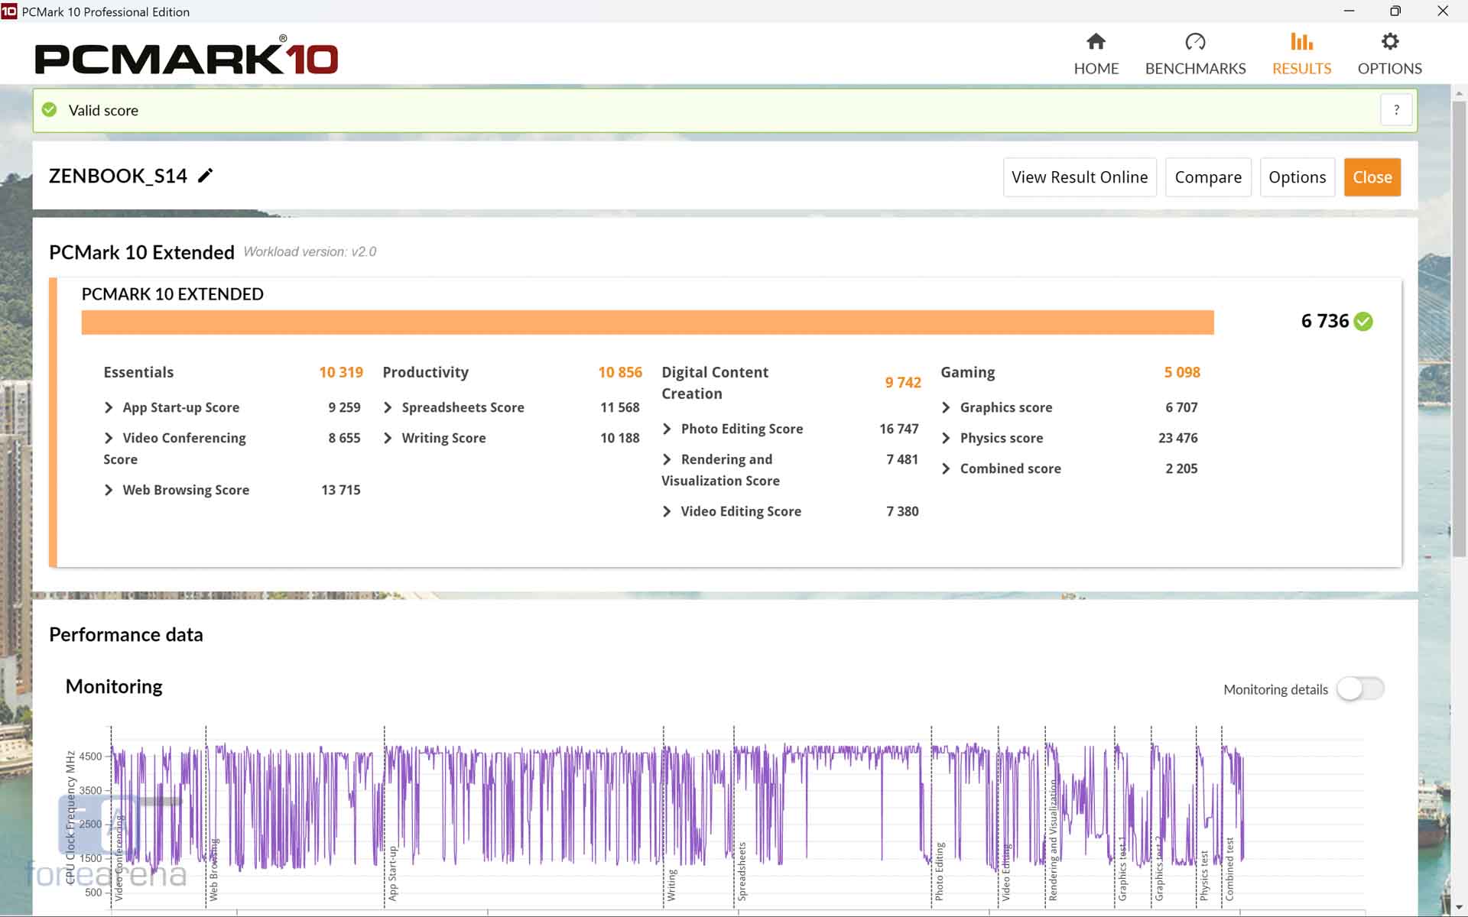Open the Results tab
Viewport: 1468px width, 917px height.
coord(1301,53)
